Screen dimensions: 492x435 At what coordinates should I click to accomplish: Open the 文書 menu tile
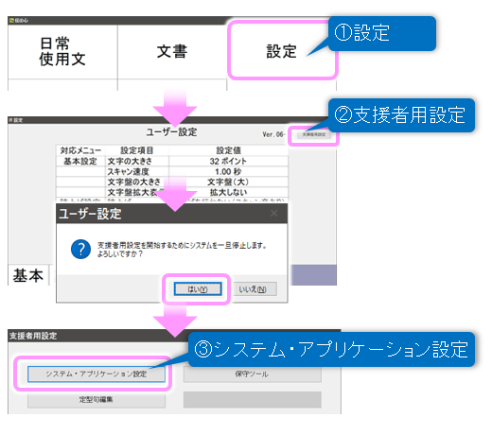172,52
